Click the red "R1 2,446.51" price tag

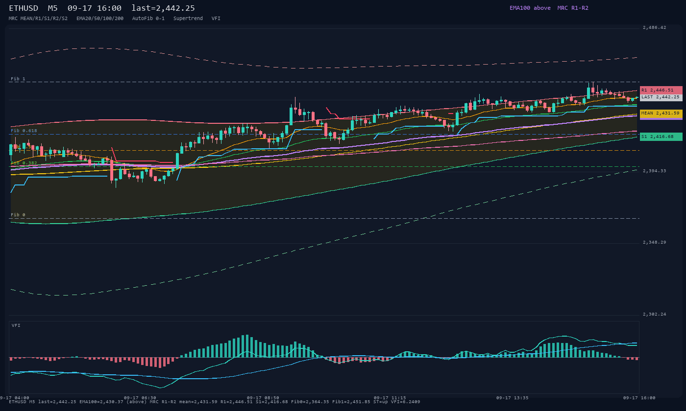click(661, 90)
